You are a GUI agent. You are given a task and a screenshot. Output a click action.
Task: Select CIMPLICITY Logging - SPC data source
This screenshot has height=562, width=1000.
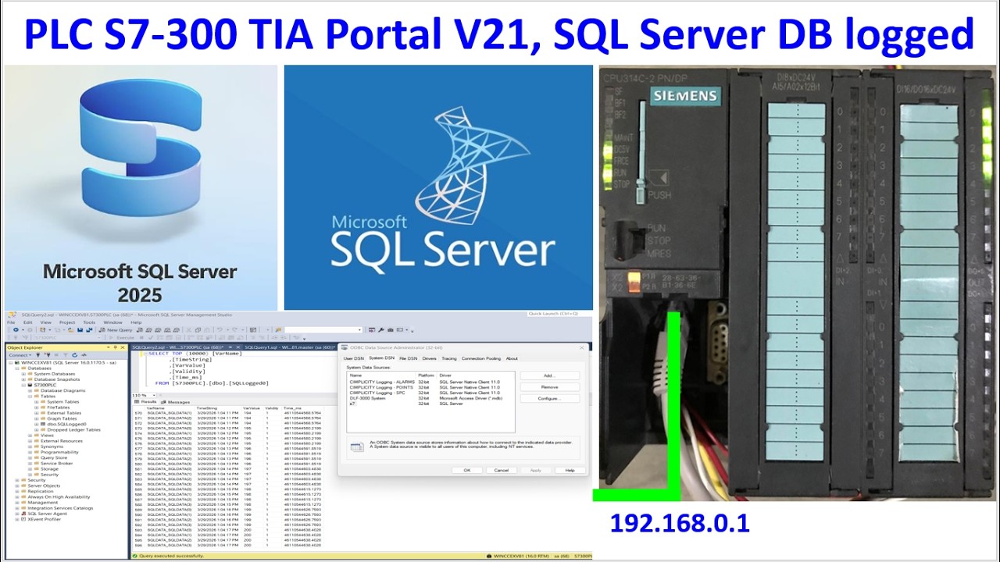(x=430, y=393)
